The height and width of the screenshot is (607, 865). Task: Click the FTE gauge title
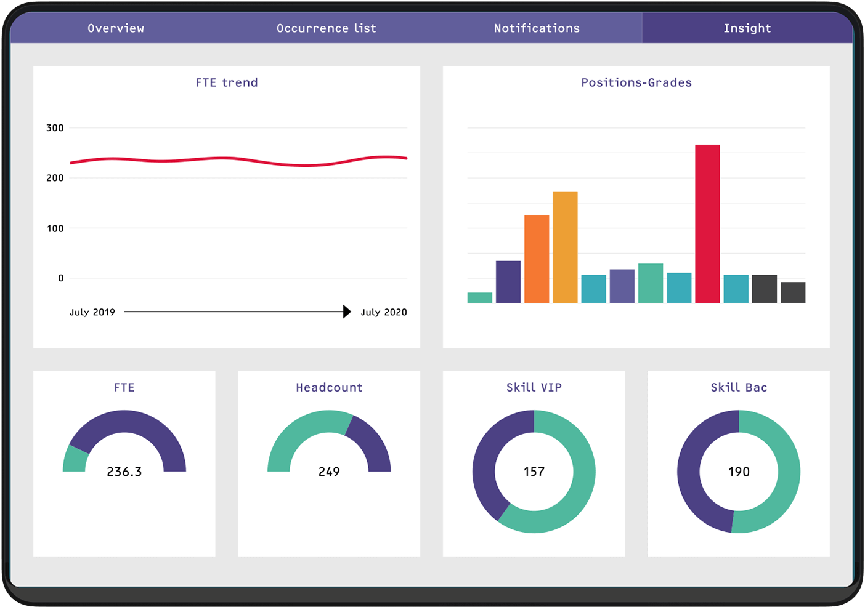pyautogui.click(x=124, y=387)
